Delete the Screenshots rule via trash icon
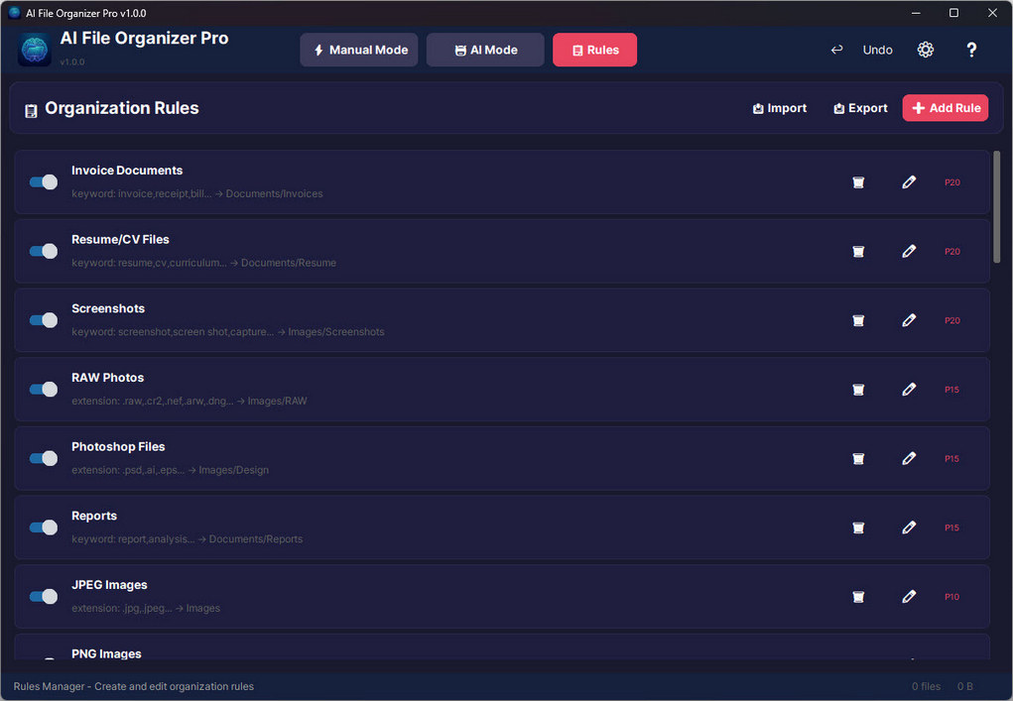1013x701 pixels. point(858,320)
